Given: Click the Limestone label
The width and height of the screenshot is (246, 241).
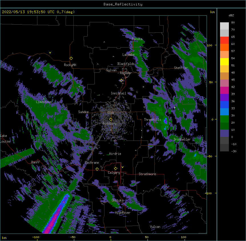Looking at the screenshot, I should tap(44, 102).
